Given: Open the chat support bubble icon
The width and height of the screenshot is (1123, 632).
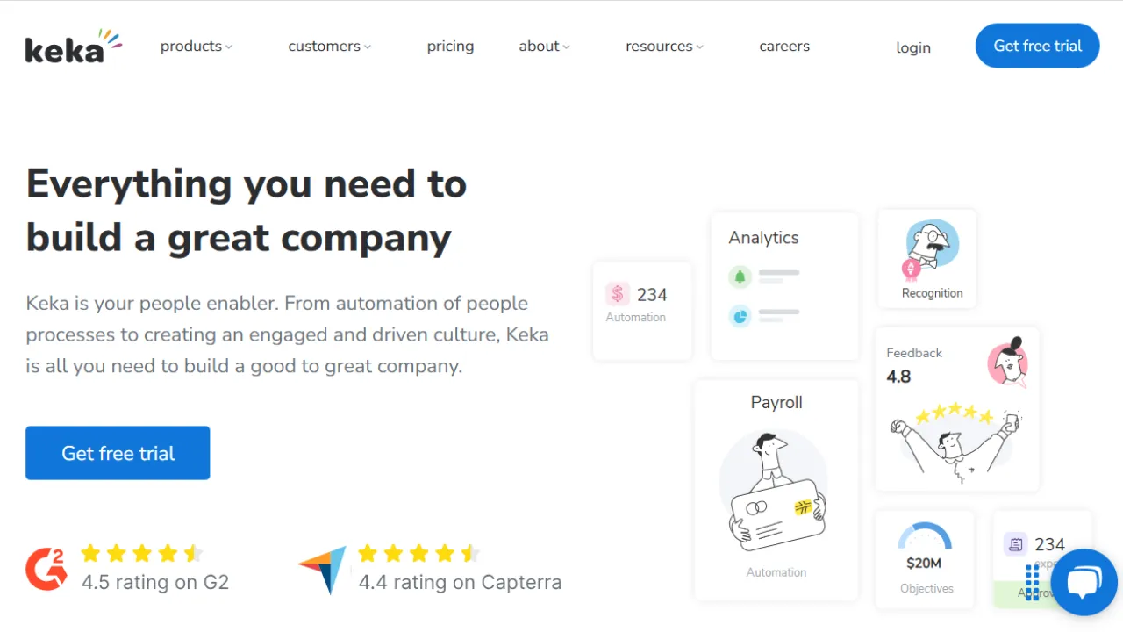Looking at the screenshot, I should (x=1084, y=582).
